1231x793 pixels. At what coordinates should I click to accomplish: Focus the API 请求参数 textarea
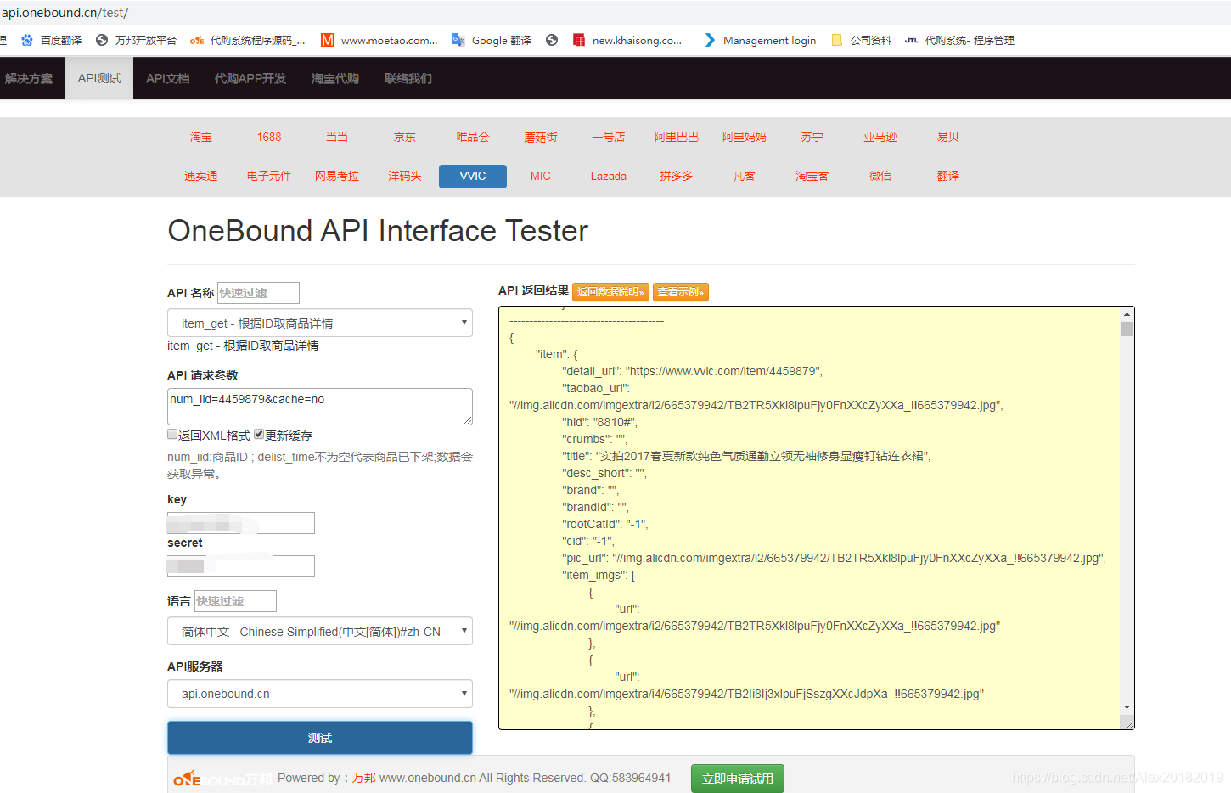click(320, 407)
